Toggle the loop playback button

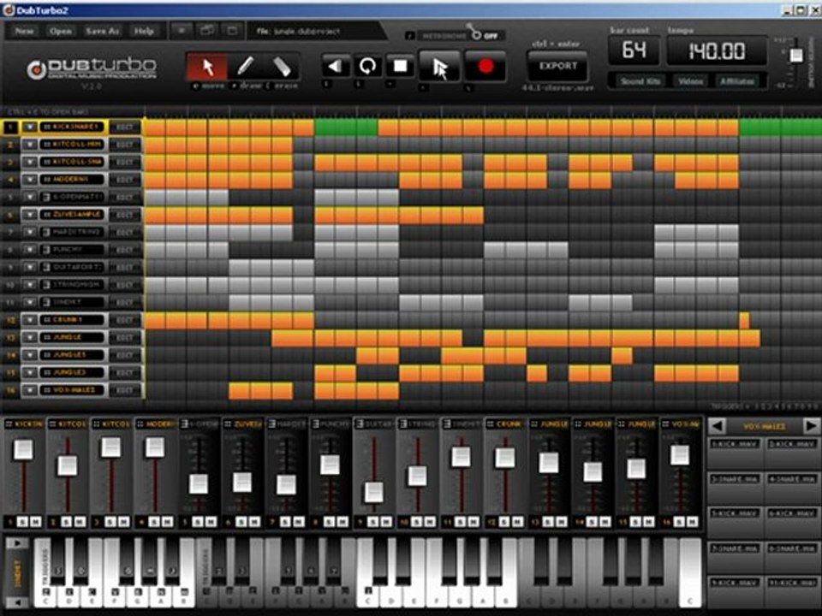point(368,67)
